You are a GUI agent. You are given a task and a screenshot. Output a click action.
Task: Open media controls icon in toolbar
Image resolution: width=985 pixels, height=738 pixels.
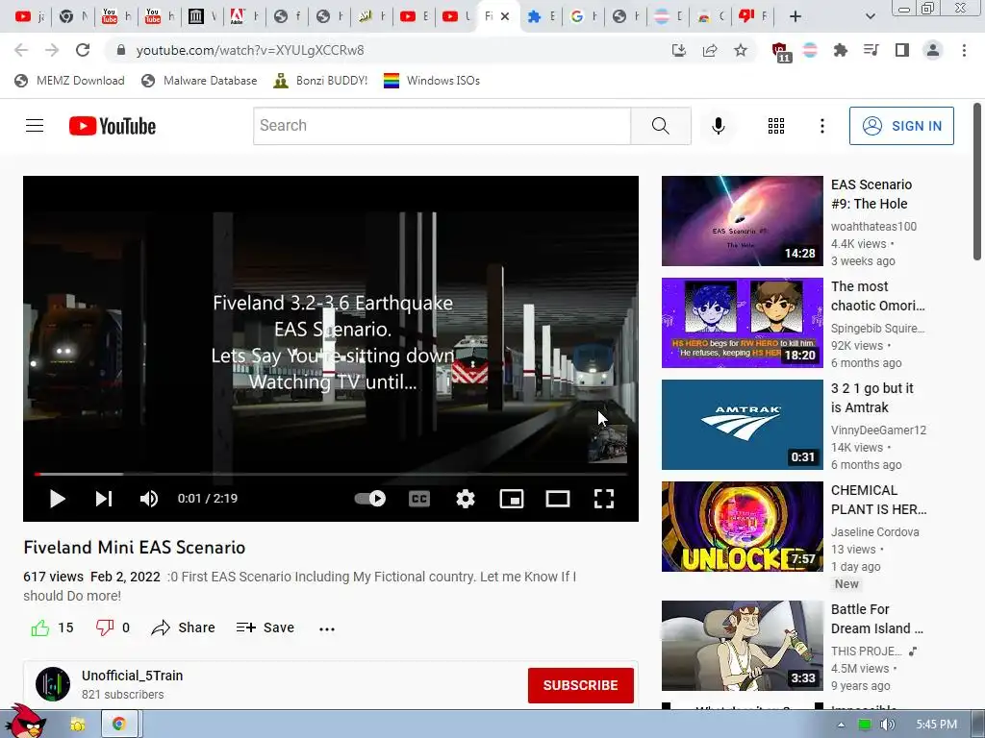pyautogui.click(x=871, y=50)
